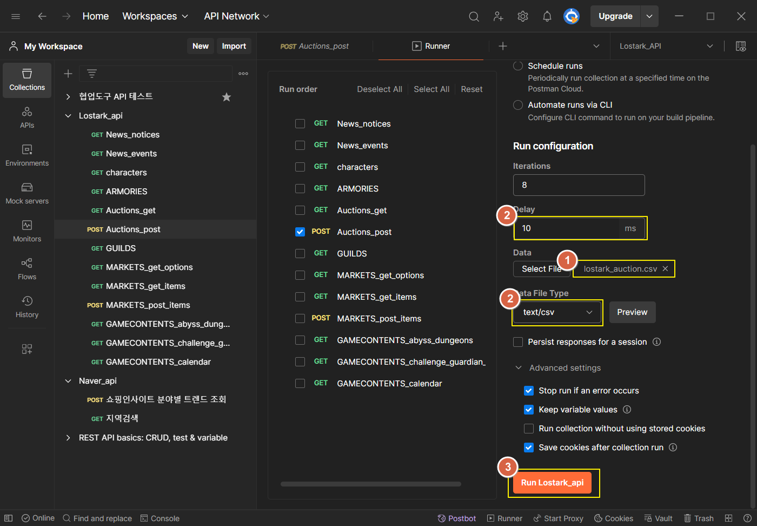Click the Preview data button
Screen dimensions: 757x526
pyautogui.click(x=633, y=312)
